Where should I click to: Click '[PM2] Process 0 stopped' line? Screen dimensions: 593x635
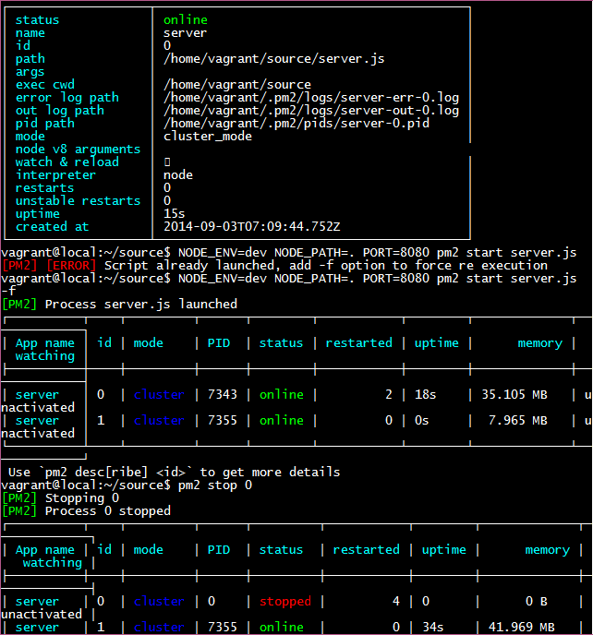(86, 511)
